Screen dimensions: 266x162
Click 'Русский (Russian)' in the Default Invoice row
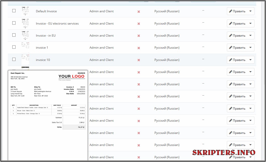point(167,11)
